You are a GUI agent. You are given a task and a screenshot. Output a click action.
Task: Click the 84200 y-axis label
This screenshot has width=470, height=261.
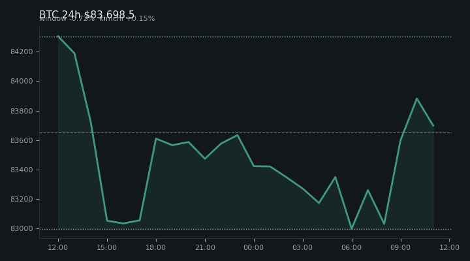click(22, 52)
